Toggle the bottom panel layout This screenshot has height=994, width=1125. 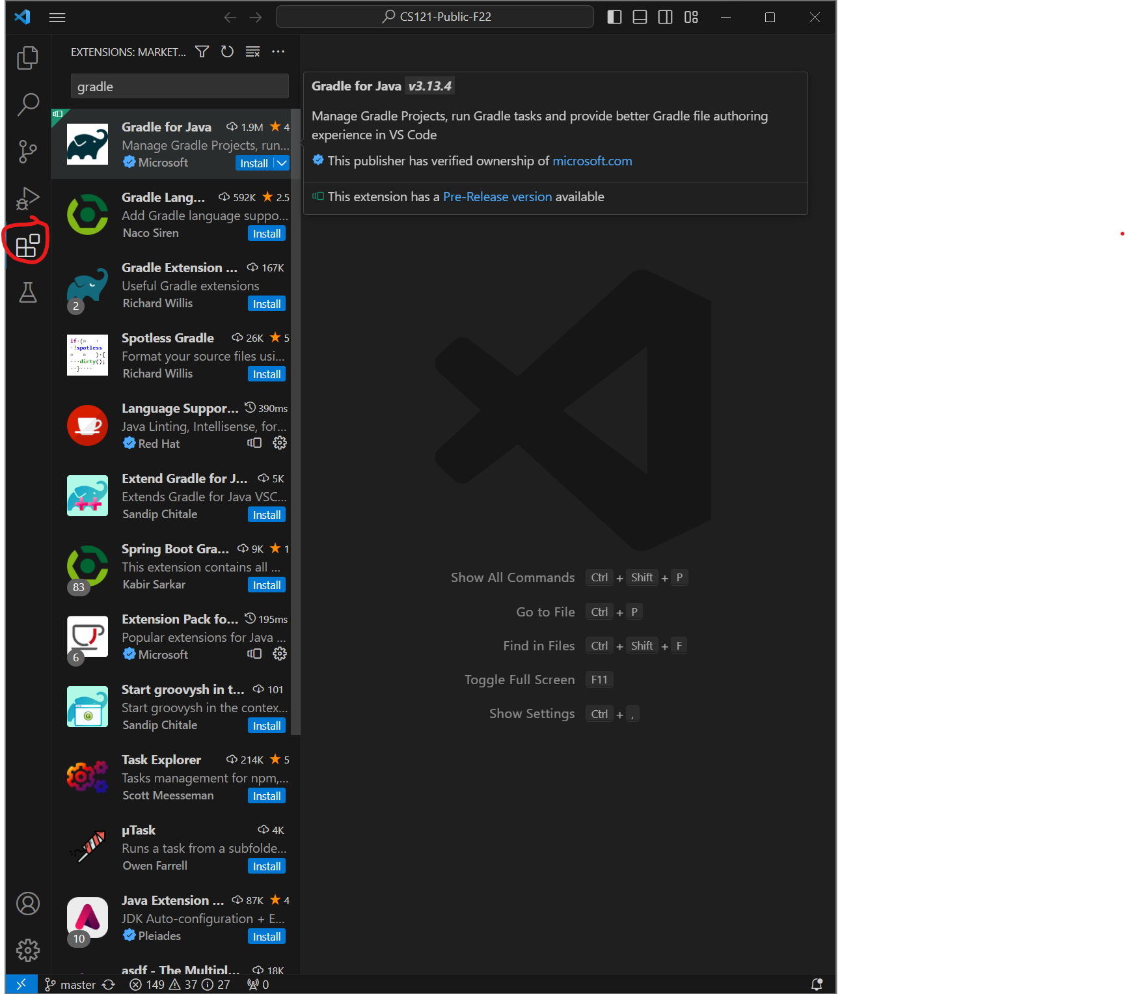click(640, 18)
